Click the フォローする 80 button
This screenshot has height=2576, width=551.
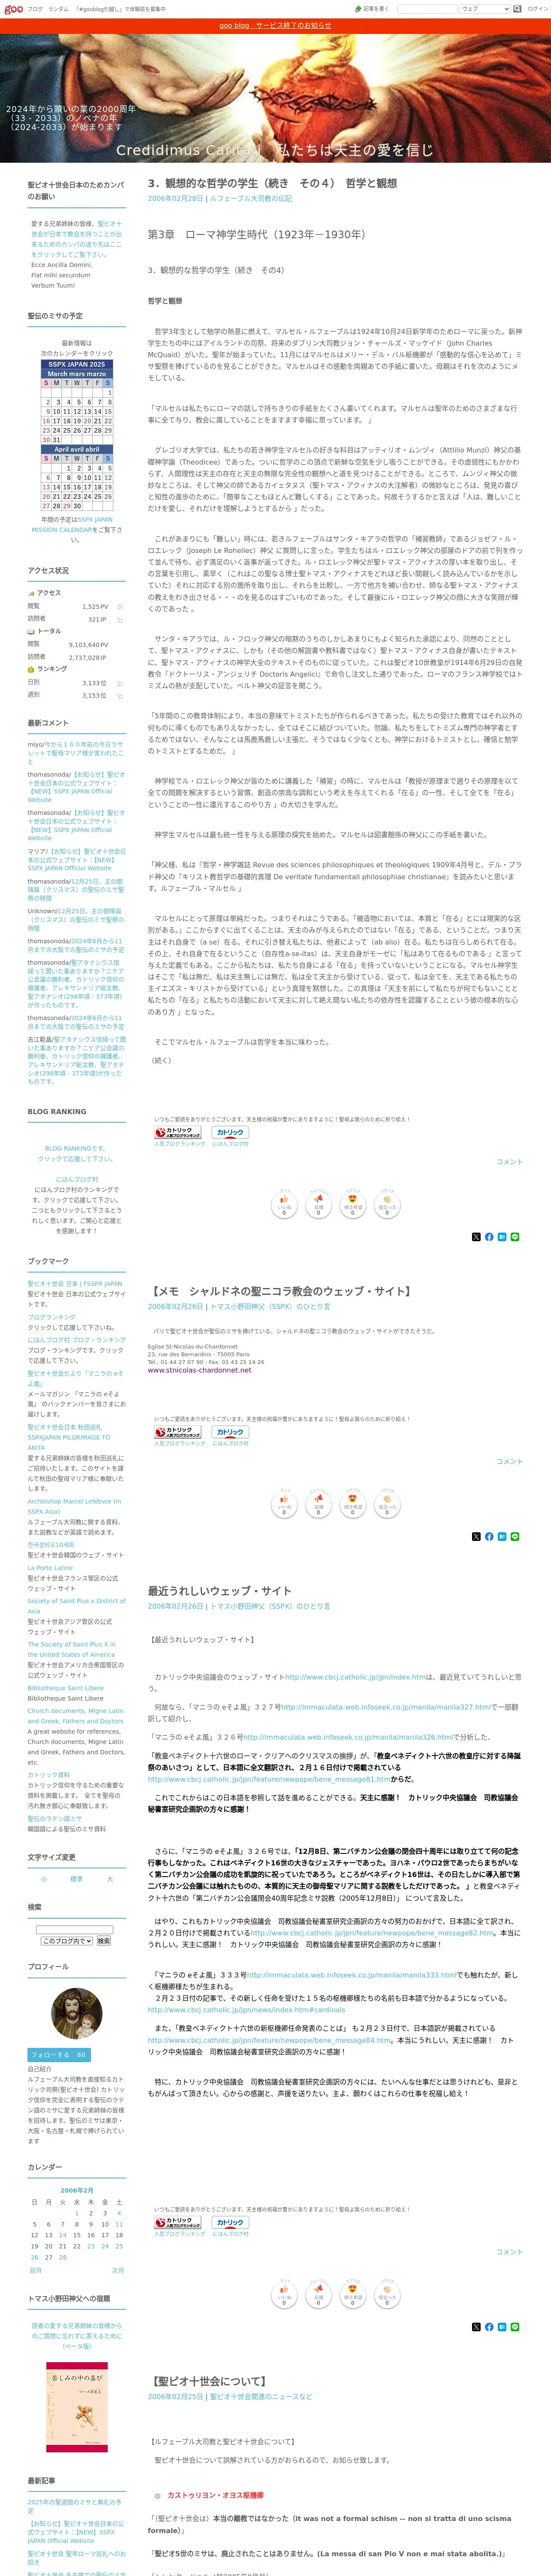coord(59,2055)
